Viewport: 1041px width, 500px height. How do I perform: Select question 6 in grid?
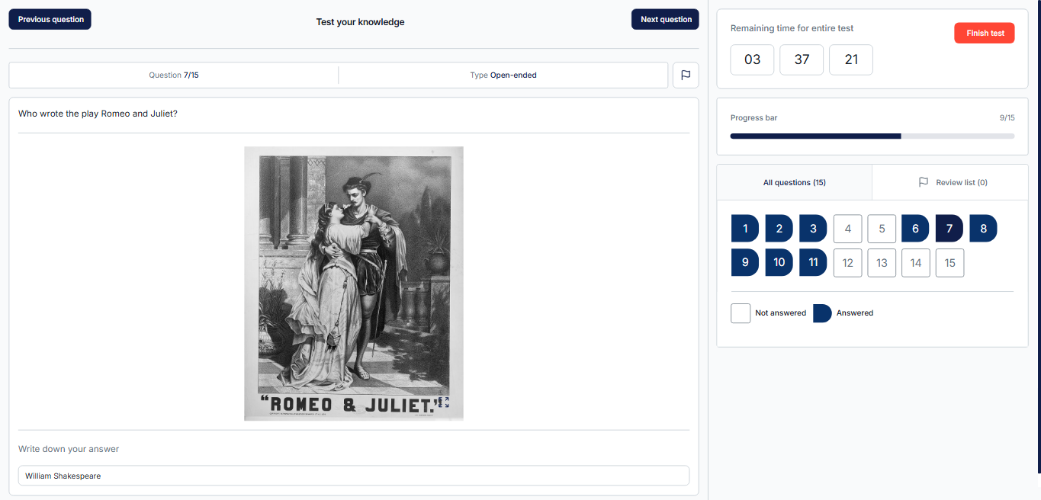915,229
